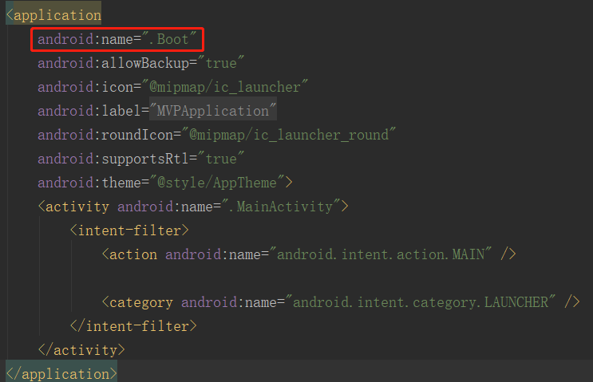Click the android:supportsRtl="true" line
The width and height of the screenshot is (593, 382).
click(x=140, y=159)
